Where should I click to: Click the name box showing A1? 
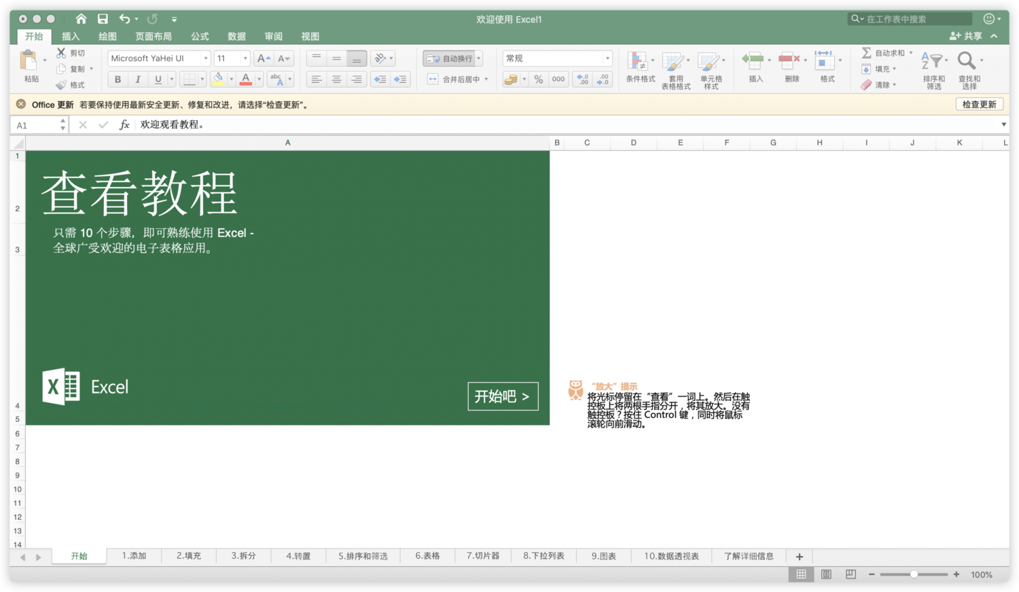click(36, 125)
